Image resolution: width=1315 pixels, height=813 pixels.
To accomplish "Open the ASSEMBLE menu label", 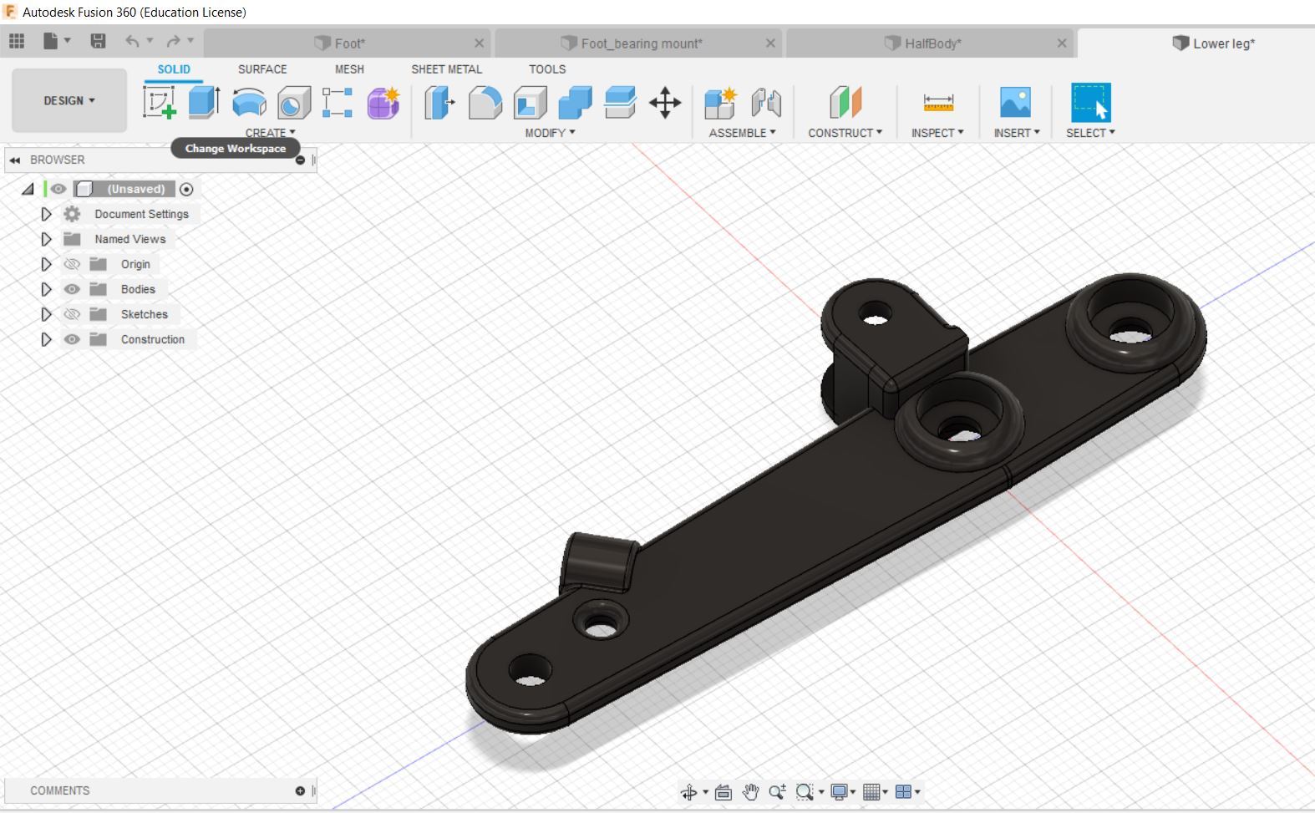I will coord(742,133).
